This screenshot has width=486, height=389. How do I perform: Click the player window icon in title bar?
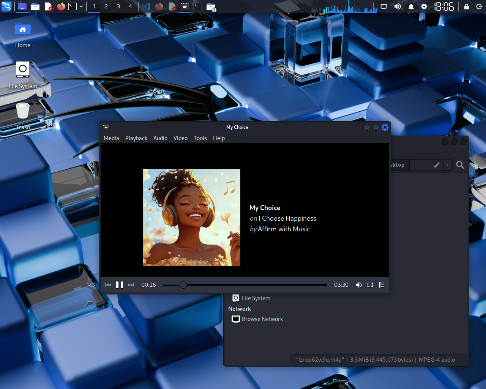(106, 127)
